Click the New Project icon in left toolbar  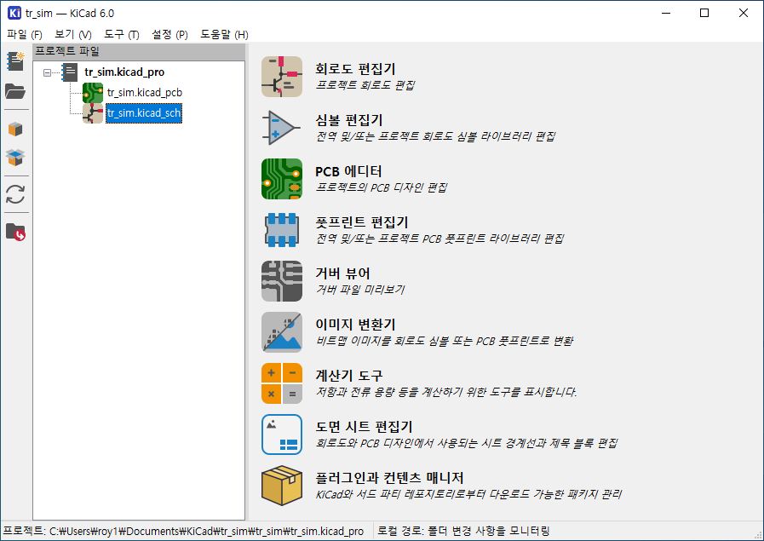pos(15,61)
